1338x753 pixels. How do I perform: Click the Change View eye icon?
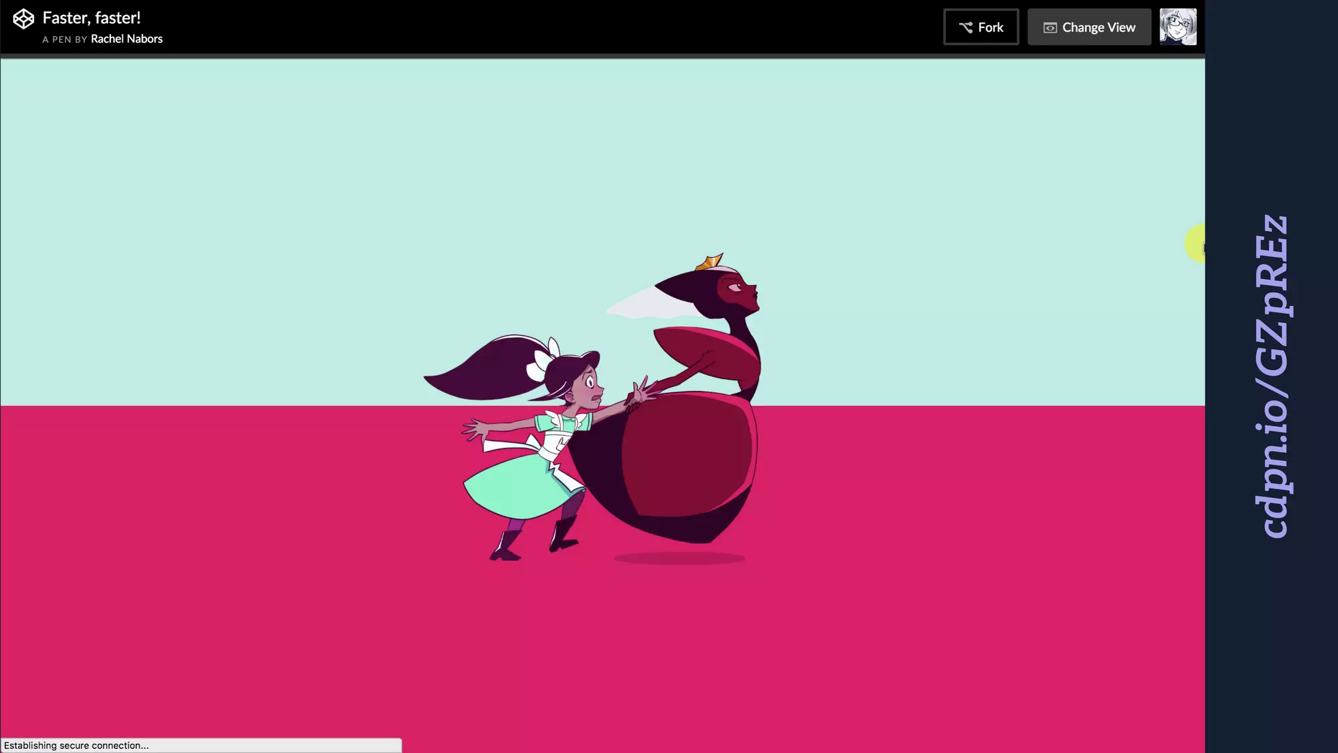pyautogui.click(x=1049, y=27)
